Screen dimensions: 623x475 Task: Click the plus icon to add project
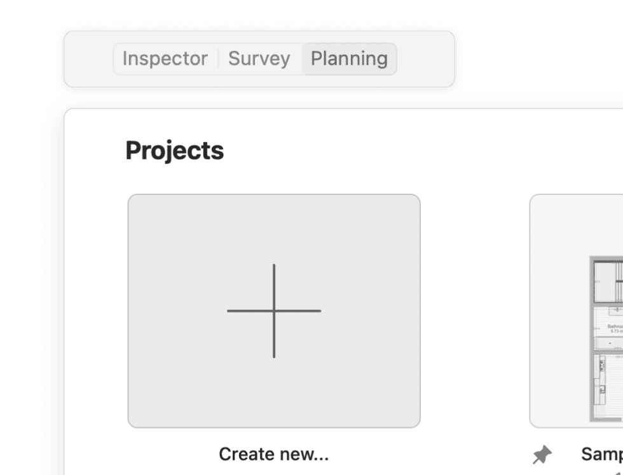coord(274,311)
